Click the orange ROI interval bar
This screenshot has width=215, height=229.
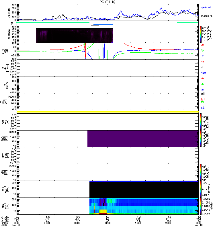103,23
